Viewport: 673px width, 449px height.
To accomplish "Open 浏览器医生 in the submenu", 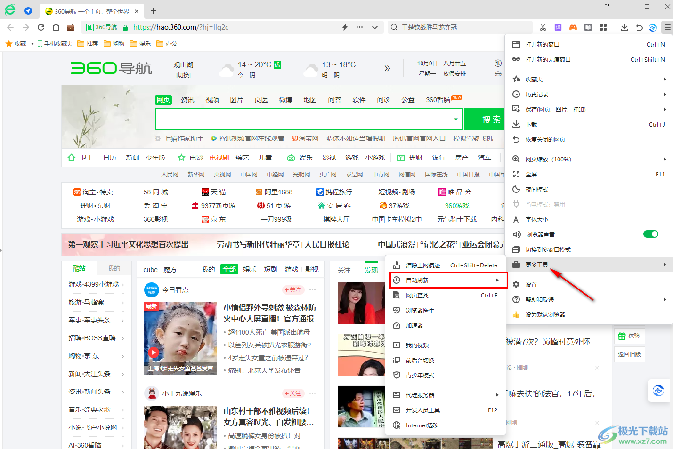I will [x=446, y=310].
